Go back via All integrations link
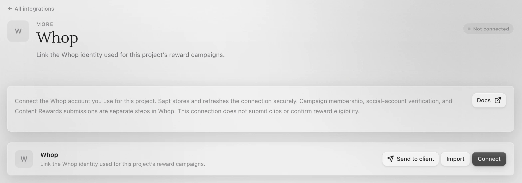Viewport: 522px width, 183px height. point(31,9)
